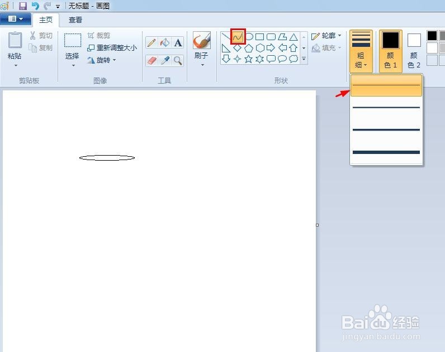Select the Rectangle shape
The width and height of the screenshot is (445, 352).
pyautogui.click(x=260, y=36)
